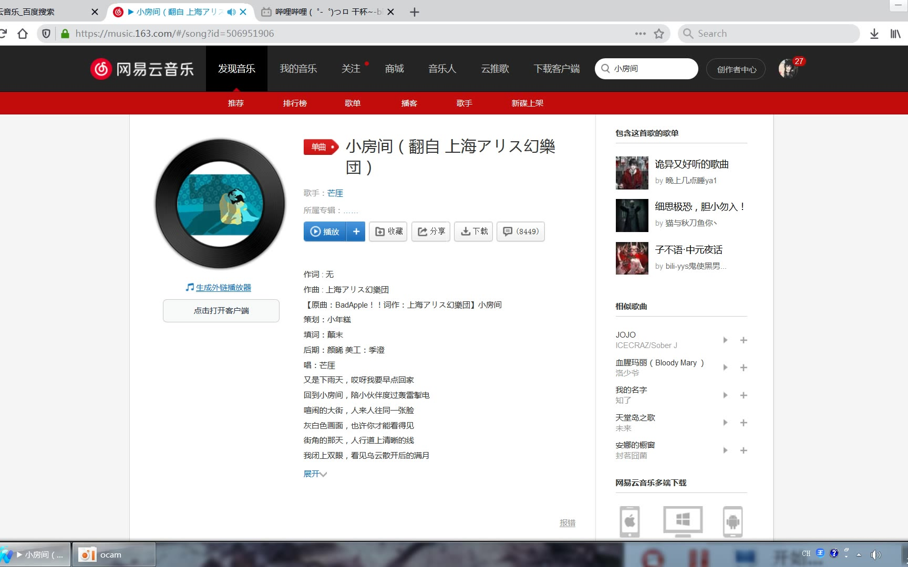908x567 pixels.
Task: Open 关注 navigation tab
Action: coord(351,69)
